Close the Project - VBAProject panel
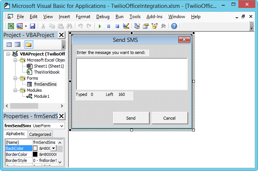Image resolution: width=258 pixels, height=171 pixels. pyautogui.click(x=61, y=35)
